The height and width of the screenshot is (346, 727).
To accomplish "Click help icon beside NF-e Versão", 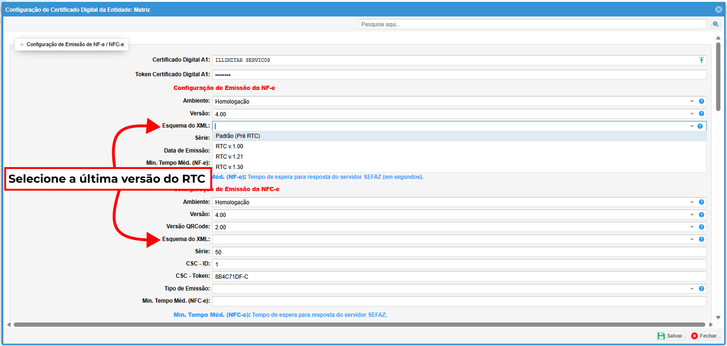I will tap(701, 113).
